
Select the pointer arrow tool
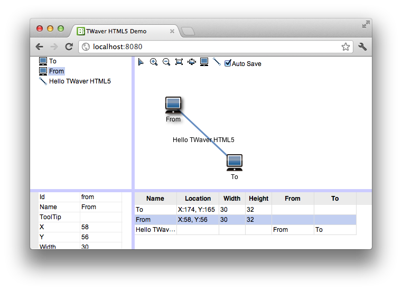[141, 62]
